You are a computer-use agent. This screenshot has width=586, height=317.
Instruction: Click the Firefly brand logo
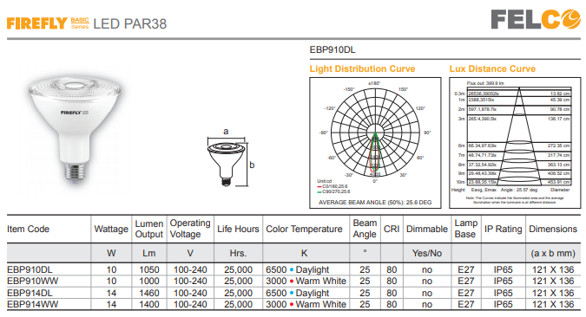point(49,23)
